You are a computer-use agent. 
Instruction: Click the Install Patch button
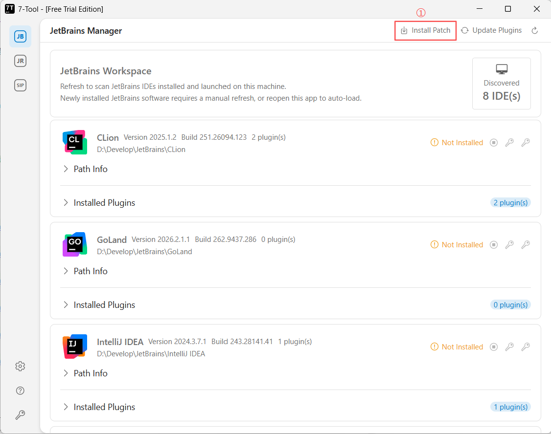point(426,30)
